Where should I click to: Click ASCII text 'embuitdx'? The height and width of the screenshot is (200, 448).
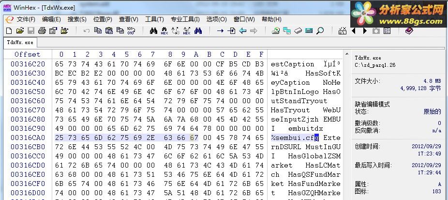(x=305, y=128)
